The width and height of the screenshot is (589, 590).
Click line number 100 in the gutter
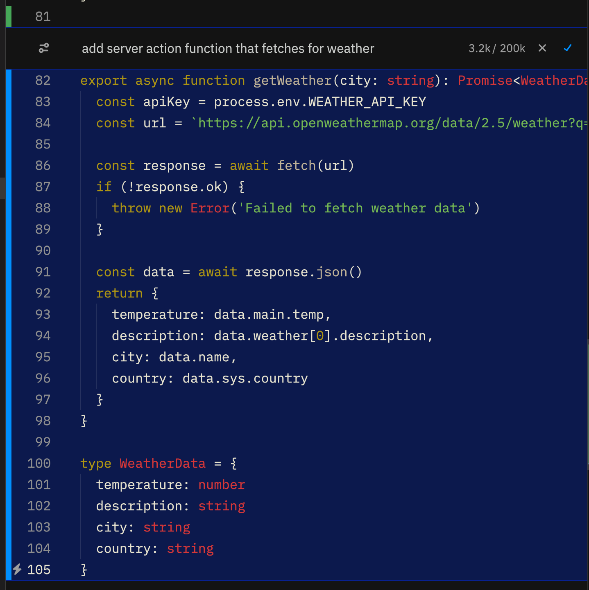click(39, 463)
